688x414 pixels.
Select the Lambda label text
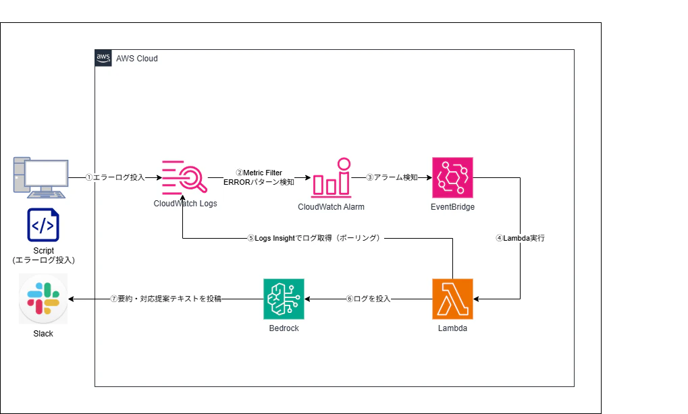[452, 328]
